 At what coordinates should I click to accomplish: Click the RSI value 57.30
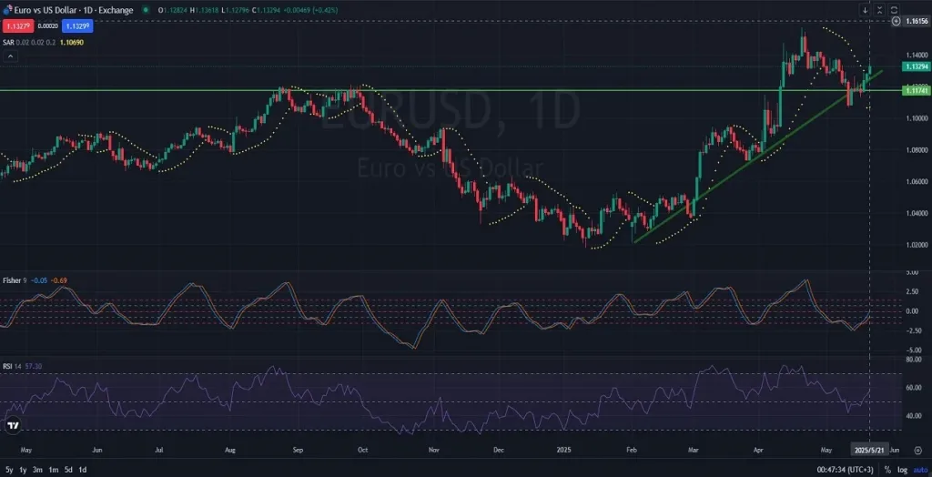coord(34,366)
